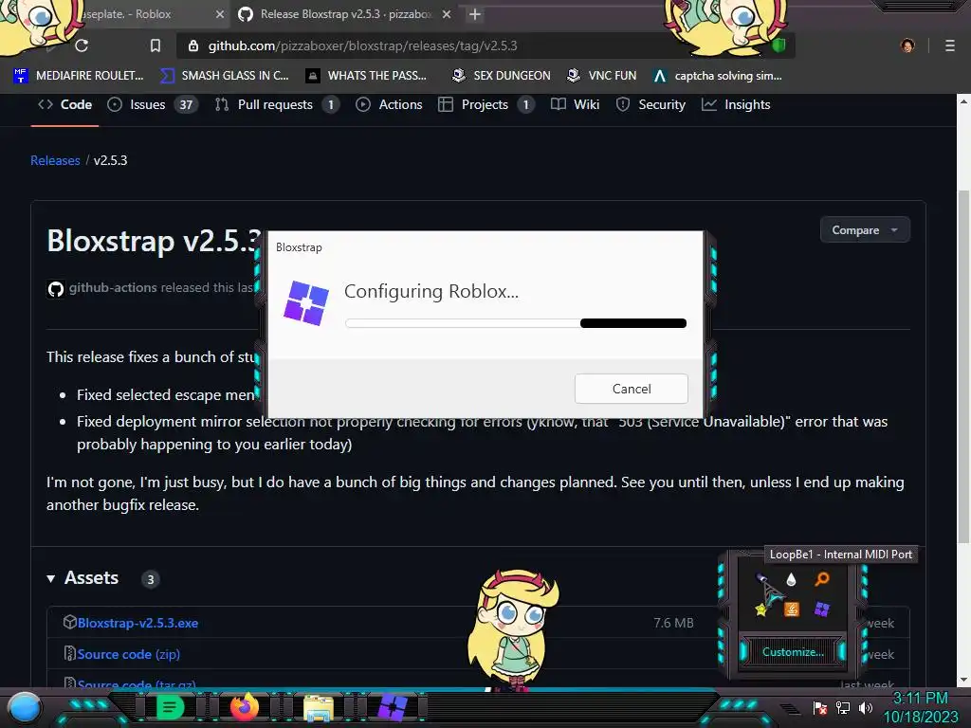Open the browser profile avatar
The image size is (971, 728).
coord(907,45)
